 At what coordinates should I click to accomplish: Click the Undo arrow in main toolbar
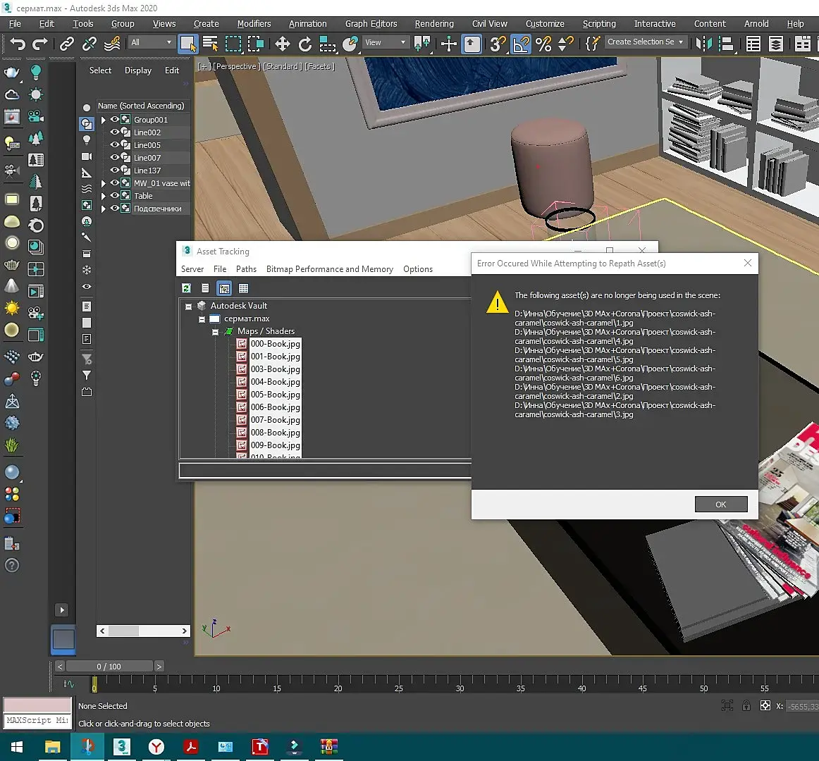click(18, 44)
